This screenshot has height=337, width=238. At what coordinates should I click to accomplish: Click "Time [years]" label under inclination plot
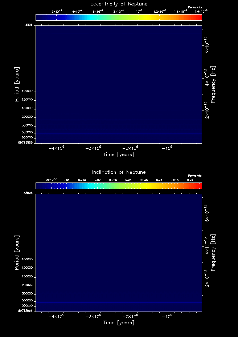[x=119, y=323]
